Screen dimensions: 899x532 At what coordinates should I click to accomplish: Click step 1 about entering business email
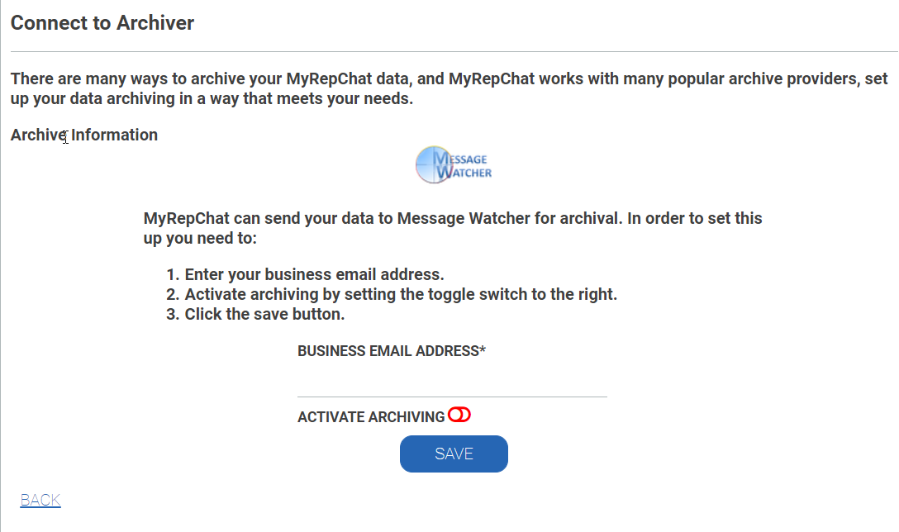pos(305,274)
